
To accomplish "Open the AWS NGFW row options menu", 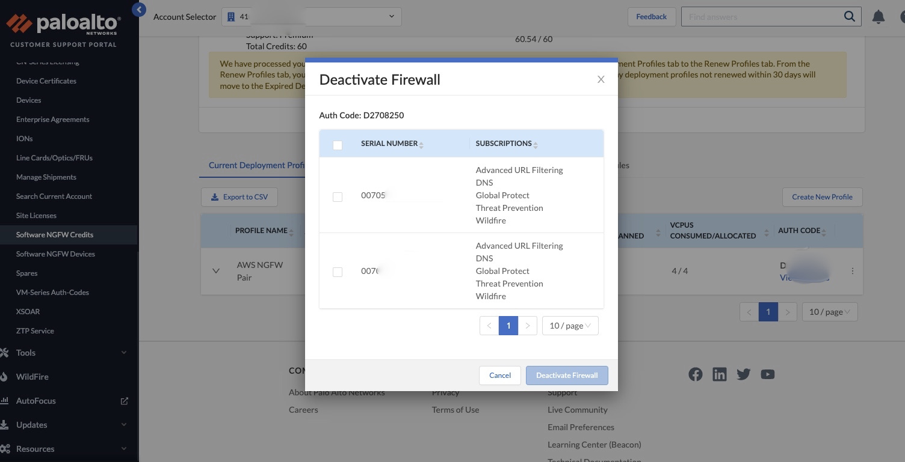I will [852, 271].
